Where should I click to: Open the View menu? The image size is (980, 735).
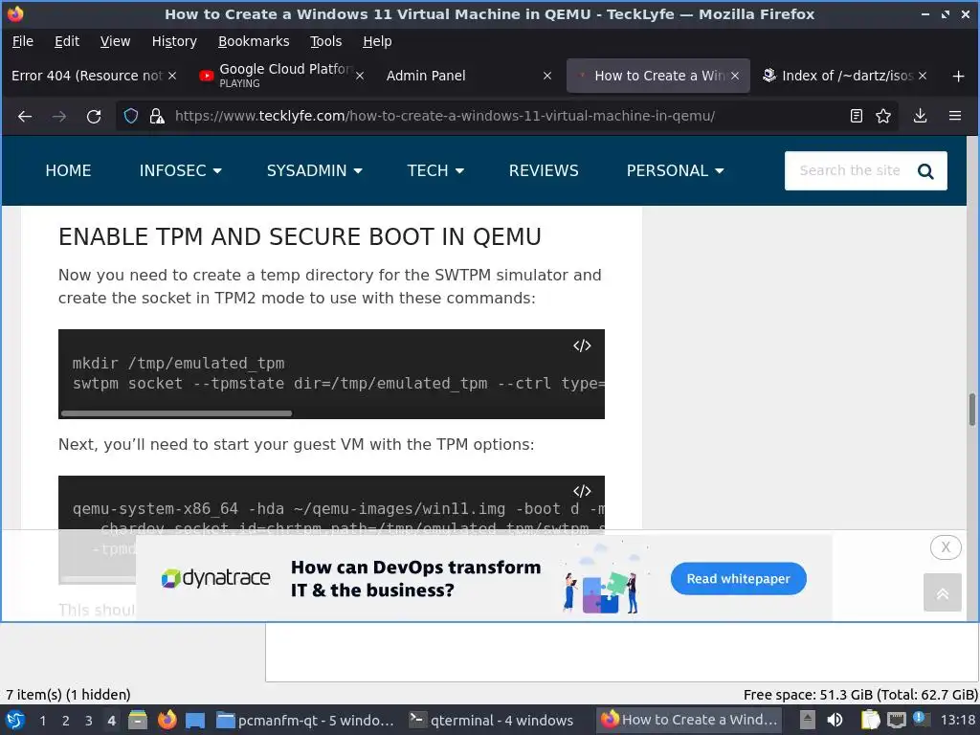click(x=115, y=41)
